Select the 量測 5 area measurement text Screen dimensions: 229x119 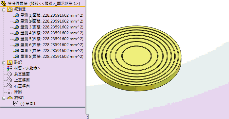52,39
